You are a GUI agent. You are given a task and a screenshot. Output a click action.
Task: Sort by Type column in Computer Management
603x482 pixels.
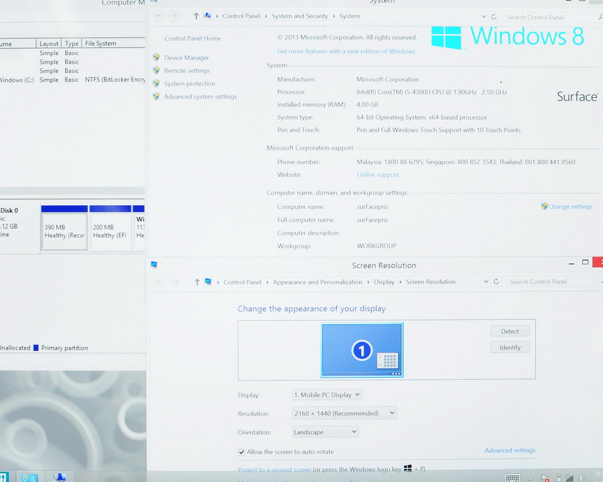(72, 44)
